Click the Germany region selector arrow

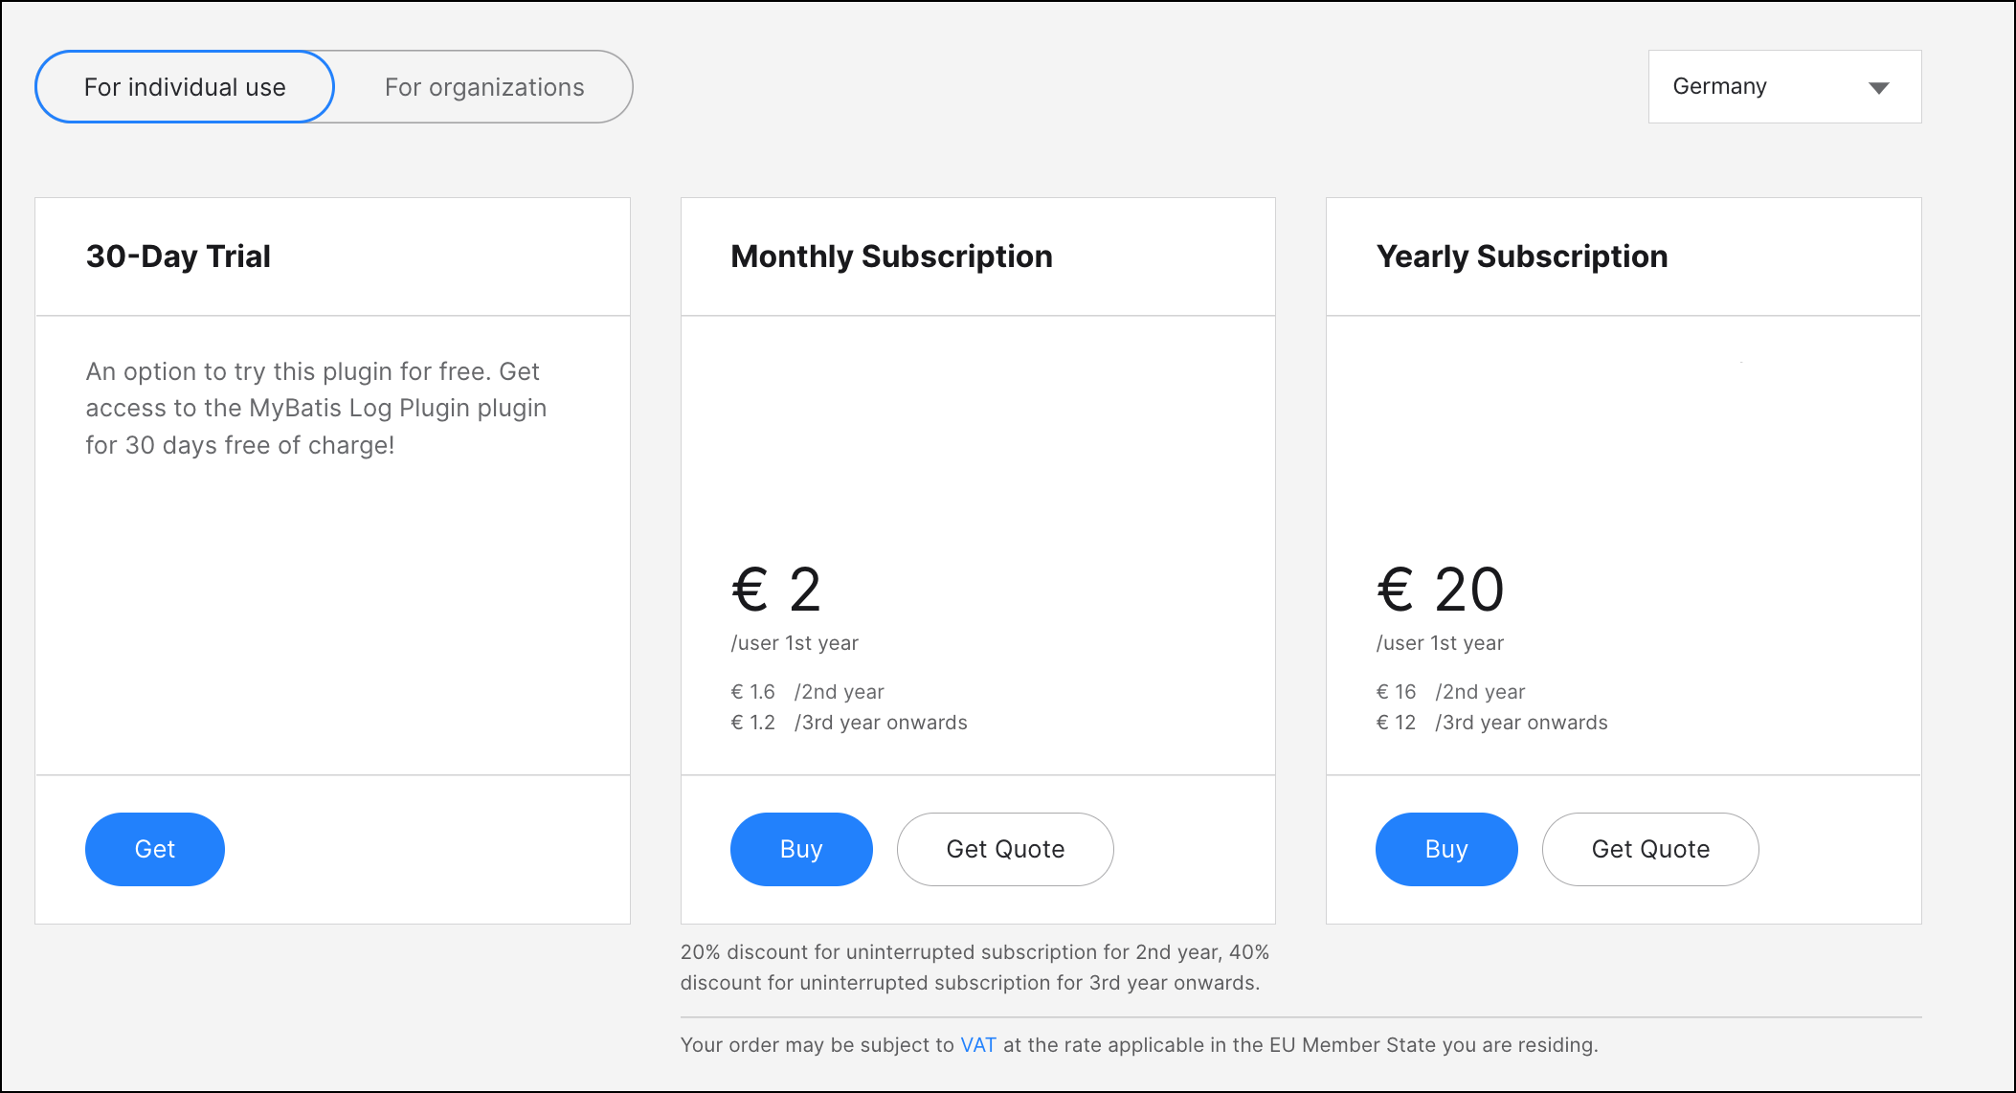1877,86
